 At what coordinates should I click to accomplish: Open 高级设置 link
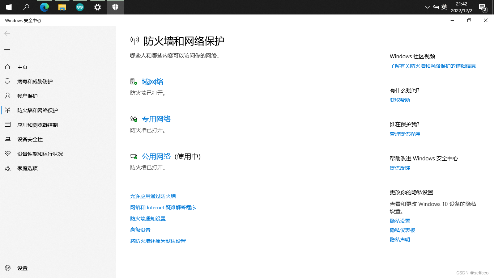click(140, 230)
